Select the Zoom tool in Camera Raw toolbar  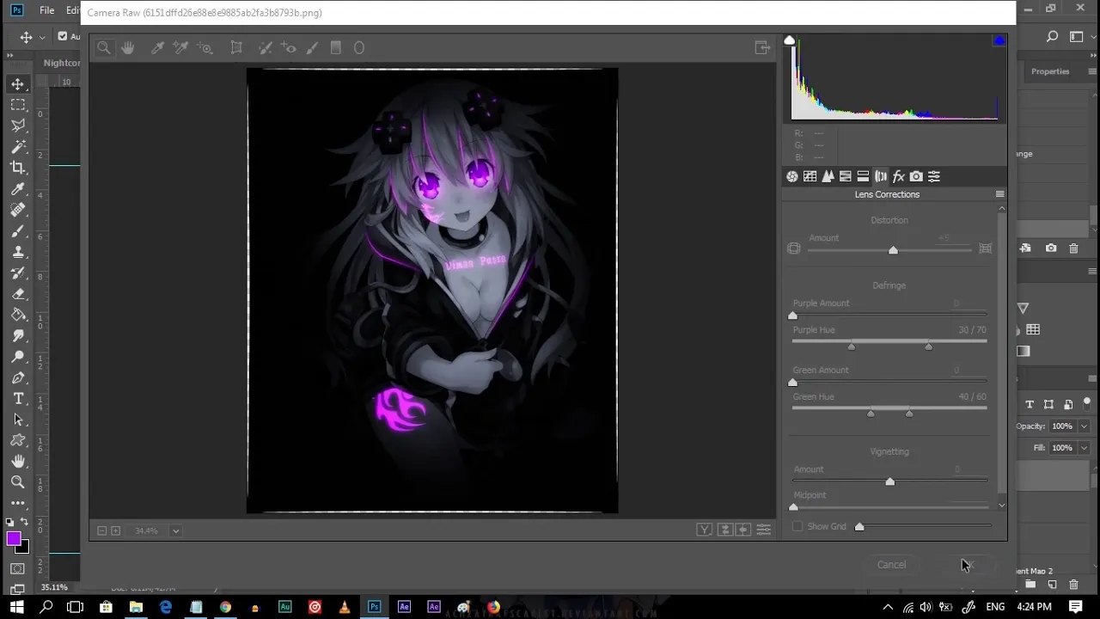104,48
